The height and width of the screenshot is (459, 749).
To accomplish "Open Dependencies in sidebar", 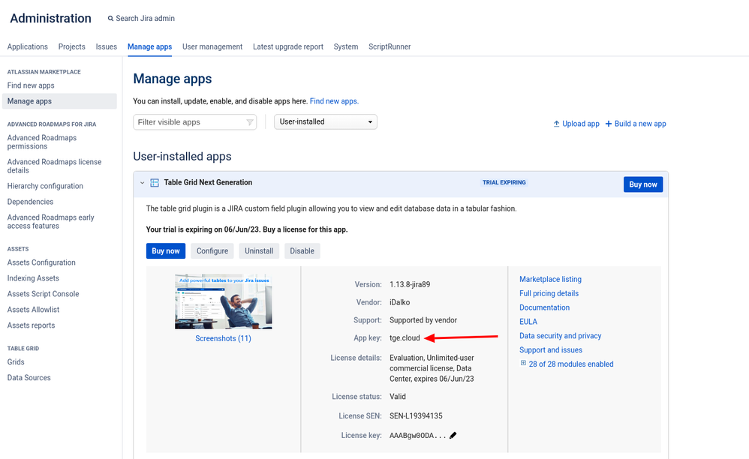I will (x=30, y=202).
